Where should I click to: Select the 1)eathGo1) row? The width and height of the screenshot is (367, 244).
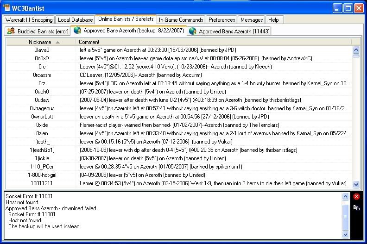pyautogui.click(x=179, y=150)
